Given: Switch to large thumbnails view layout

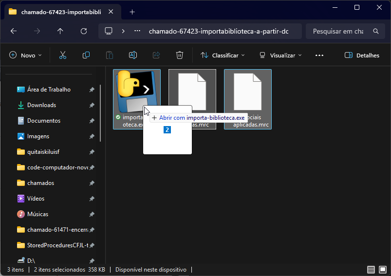Looking at the screenshot, I should coord(383,270).
